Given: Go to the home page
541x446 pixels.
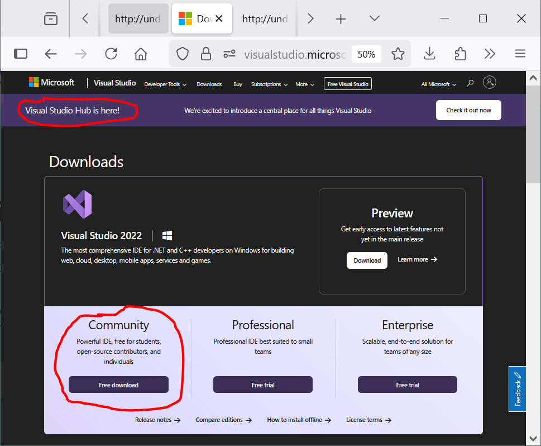Looking at the screenshot, I should coord(141,54).
